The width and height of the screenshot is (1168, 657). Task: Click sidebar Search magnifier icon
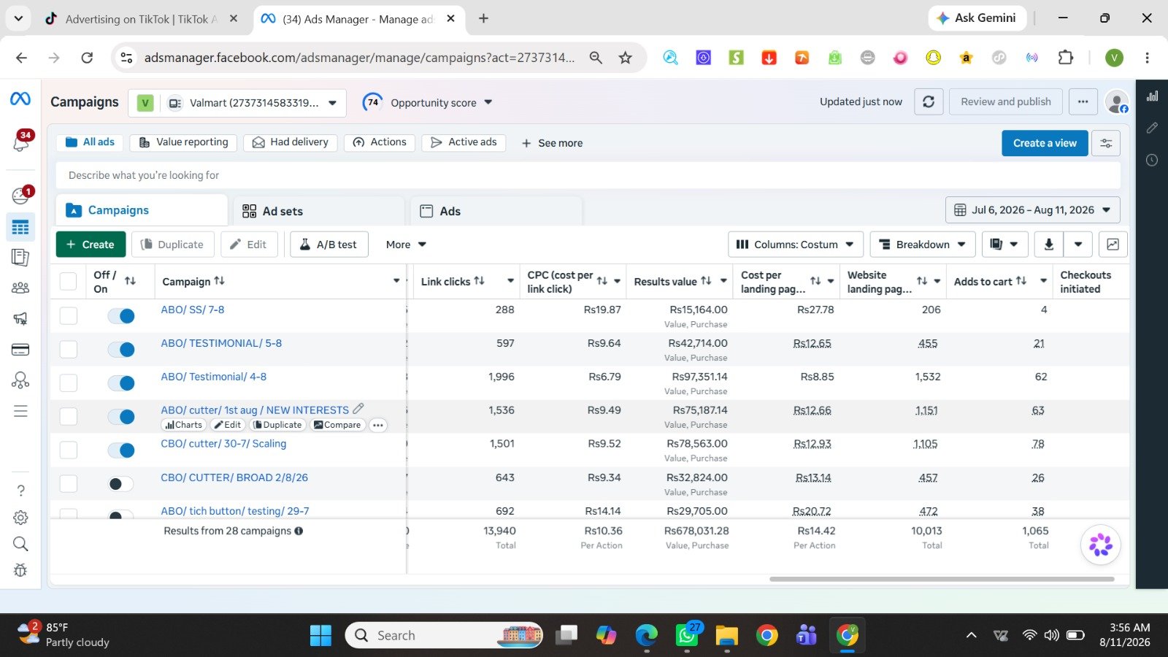[x=20, y=544]
